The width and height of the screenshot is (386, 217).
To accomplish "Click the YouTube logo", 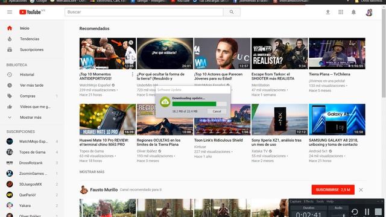I will 30,12.
